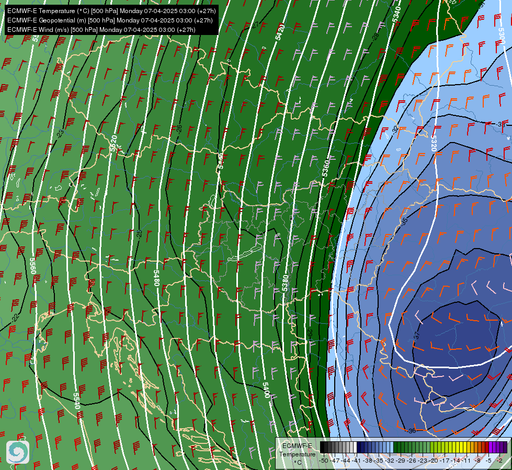Select the ECMWF-E Geopotential 500 hPa title line
The height and width of the screenshot is (470, 512).
click(110, 20)
